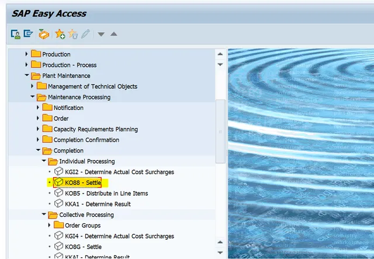Collapse the Individual Processing arrow

click(44, 161)
